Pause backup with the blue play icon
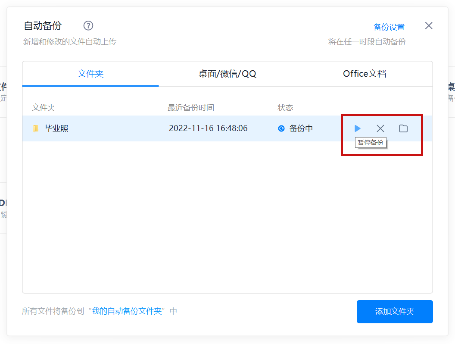This screenshot has height=344, width=455. 357,128
